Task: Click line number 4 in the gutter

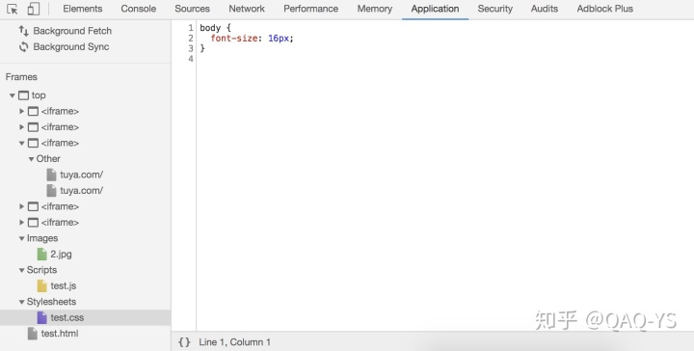Action: point(191,59)
